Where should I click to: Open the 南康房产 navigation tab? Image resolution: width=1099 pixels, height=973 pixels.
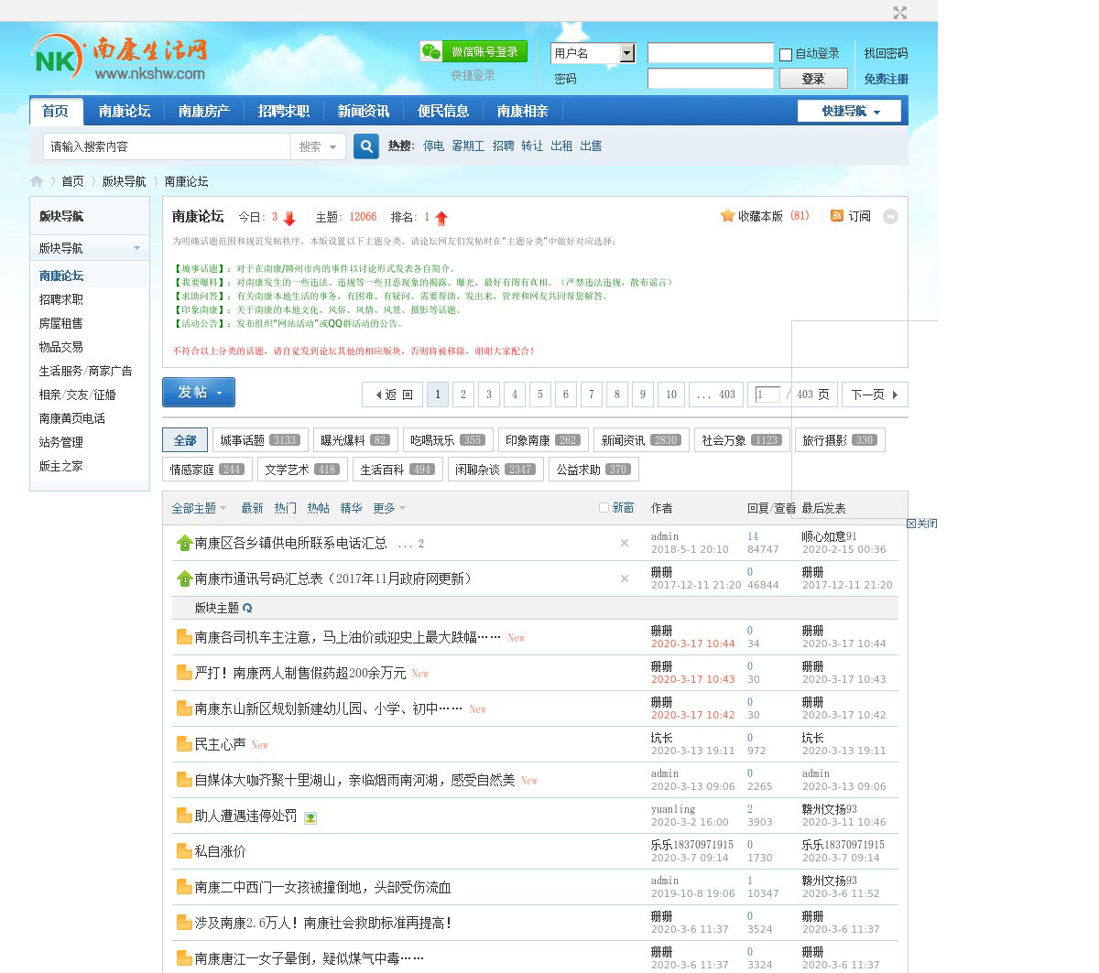(203, 112)
